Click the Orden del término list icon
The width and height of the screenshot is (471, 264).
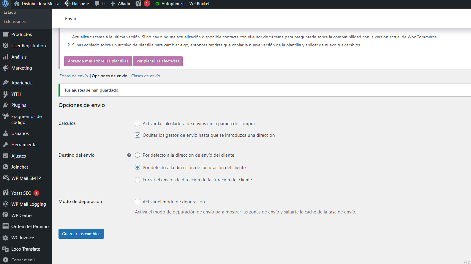6,227
